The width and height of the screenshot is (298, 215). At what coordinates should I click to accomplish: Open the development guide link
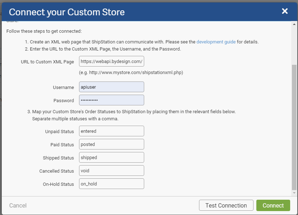216,42
